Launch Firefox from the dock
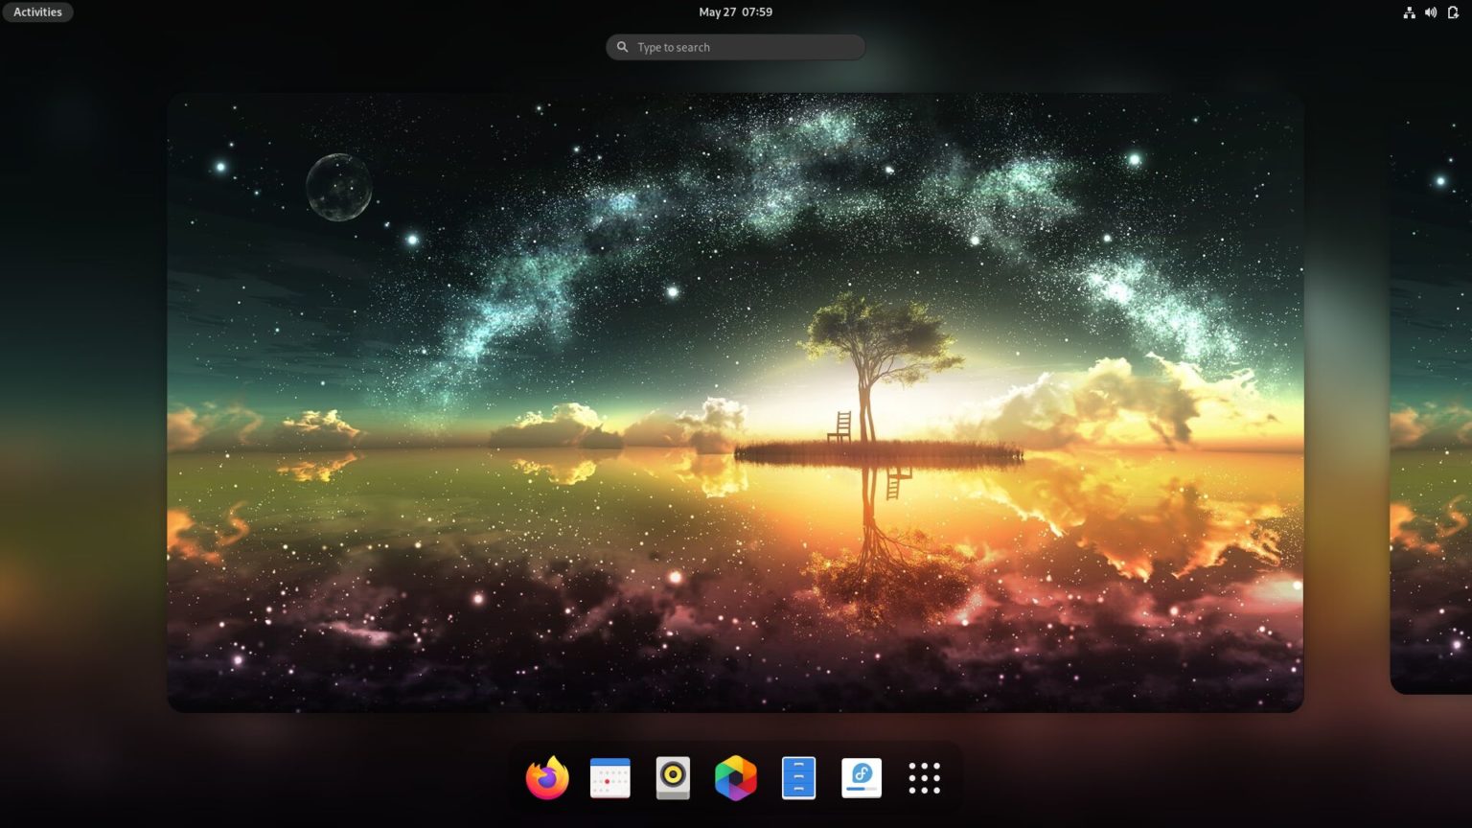 point(546,778)
